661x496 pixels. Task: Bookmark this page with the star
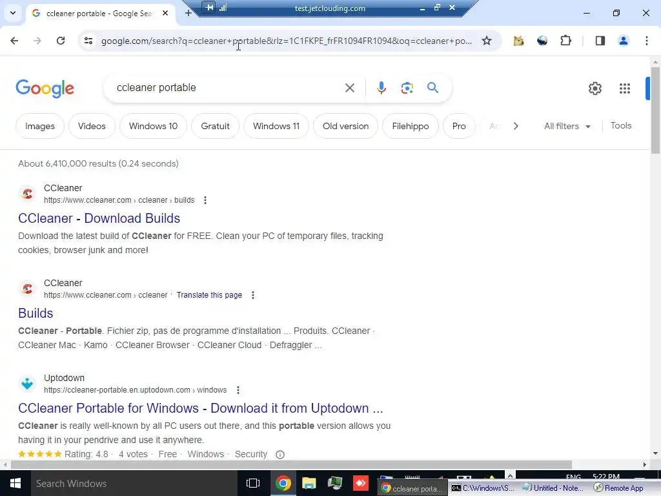[x=487, y=41]
